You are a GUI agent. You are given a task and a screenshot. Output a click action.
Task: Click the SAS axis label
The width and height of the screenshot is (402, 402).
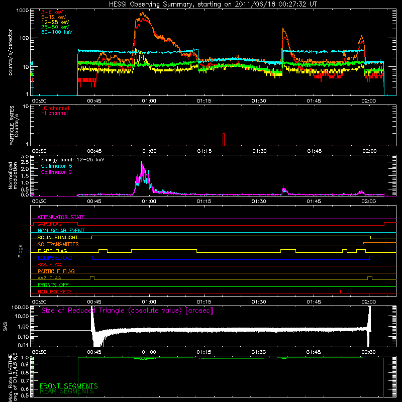(x=6, y=326)
